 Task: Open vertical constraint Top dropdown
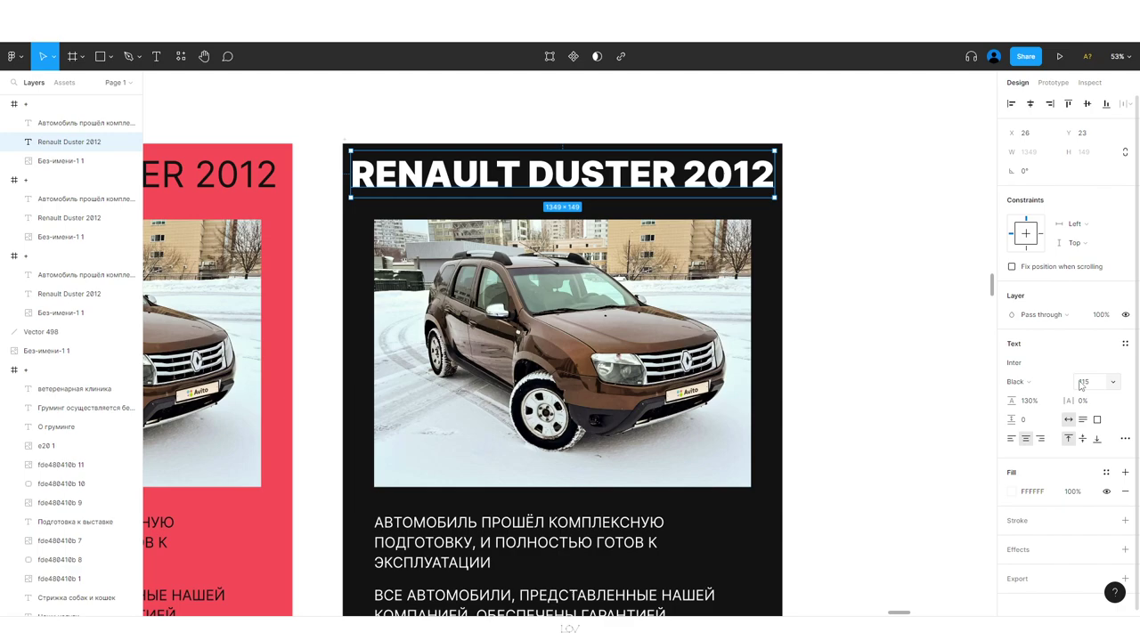(x=1078, y=243)
